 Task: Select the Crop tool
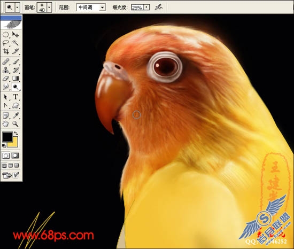click(x=6, y=51)
